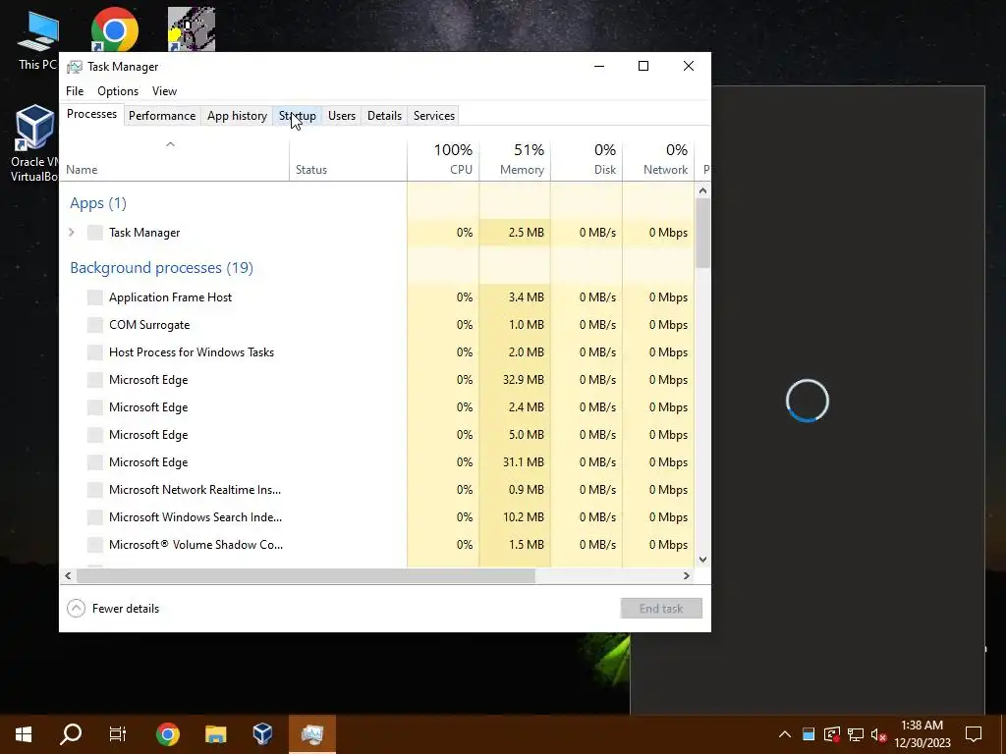This screenshot has width=1006, height=754.
Task: Open the This PC desktop icon
Action: [38, 38]
